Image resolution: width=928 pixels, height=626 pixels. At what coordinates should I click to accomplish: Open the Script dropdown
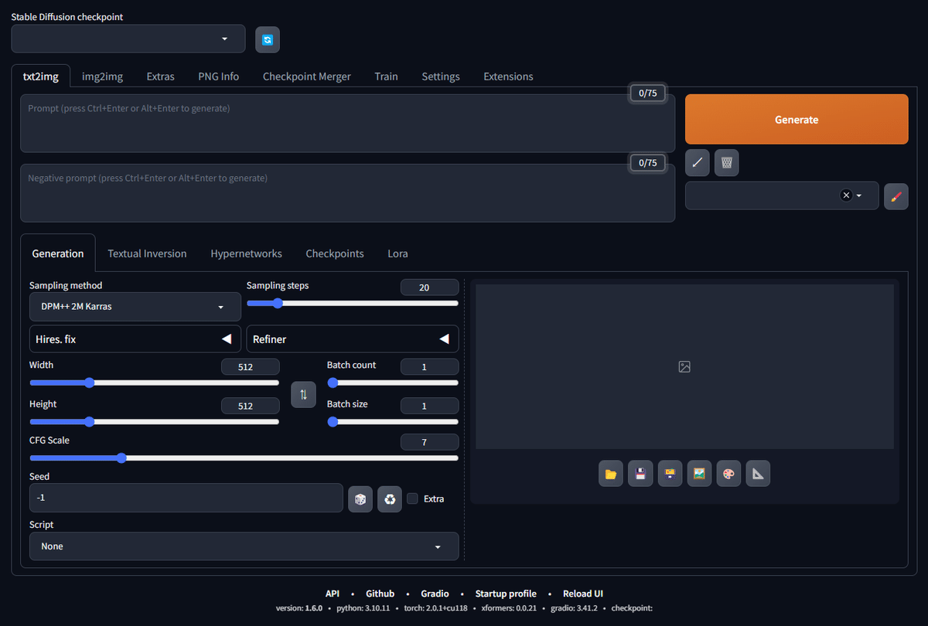point(244,546)
